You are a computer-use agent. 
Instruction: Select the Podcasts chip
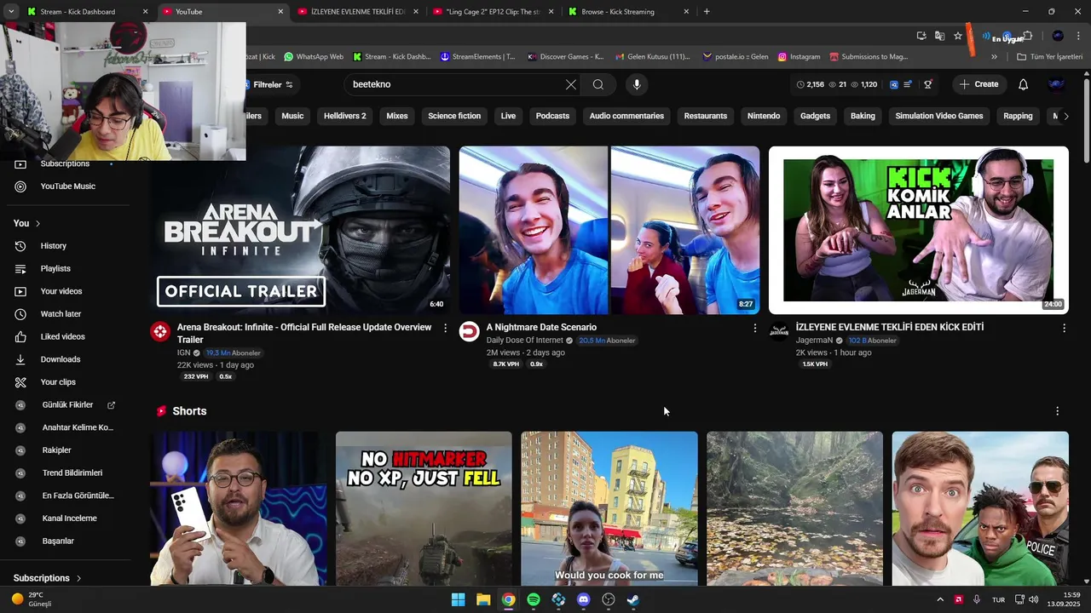[552, 116]
